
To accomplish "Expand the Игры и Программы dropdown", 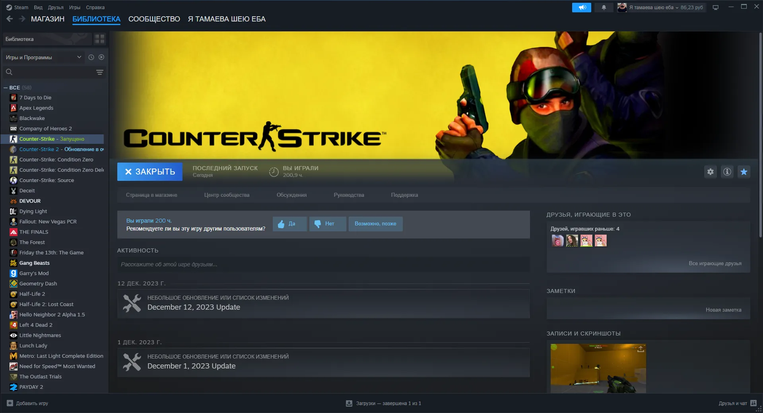I will click(x=44, y=57).
